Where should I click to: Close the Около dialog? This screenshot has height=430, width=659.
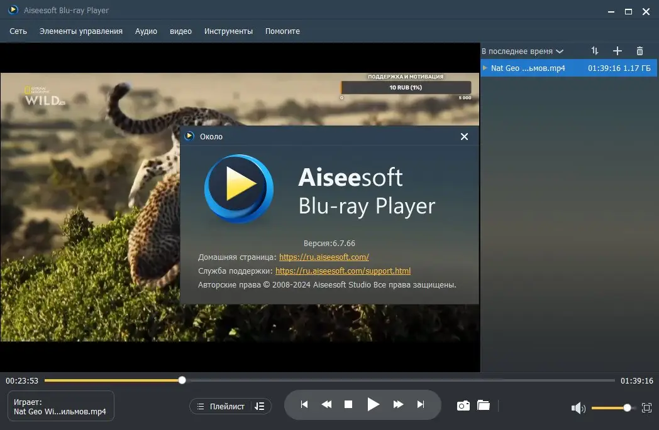click(464, 137)
